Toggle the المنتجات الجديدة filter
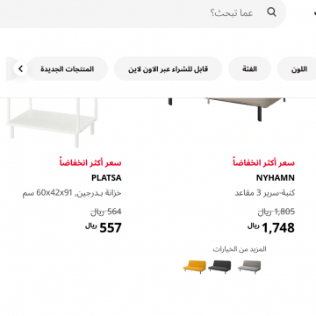 coord(68,69)
